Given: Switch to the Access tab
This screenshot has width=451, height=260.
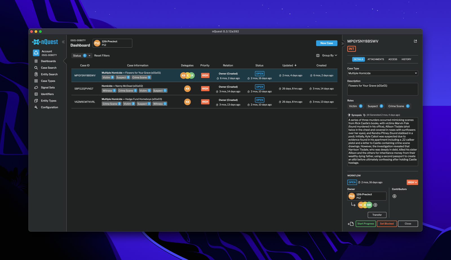Looking at the screenshot, I should pos(393,59).
